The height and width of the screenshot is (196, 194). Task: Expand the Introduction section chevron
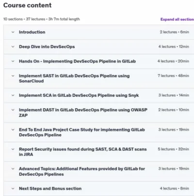tap(13, 32)
